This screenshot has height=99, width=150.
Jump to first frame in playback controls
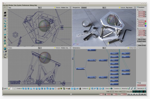click(x=129, y=94)
